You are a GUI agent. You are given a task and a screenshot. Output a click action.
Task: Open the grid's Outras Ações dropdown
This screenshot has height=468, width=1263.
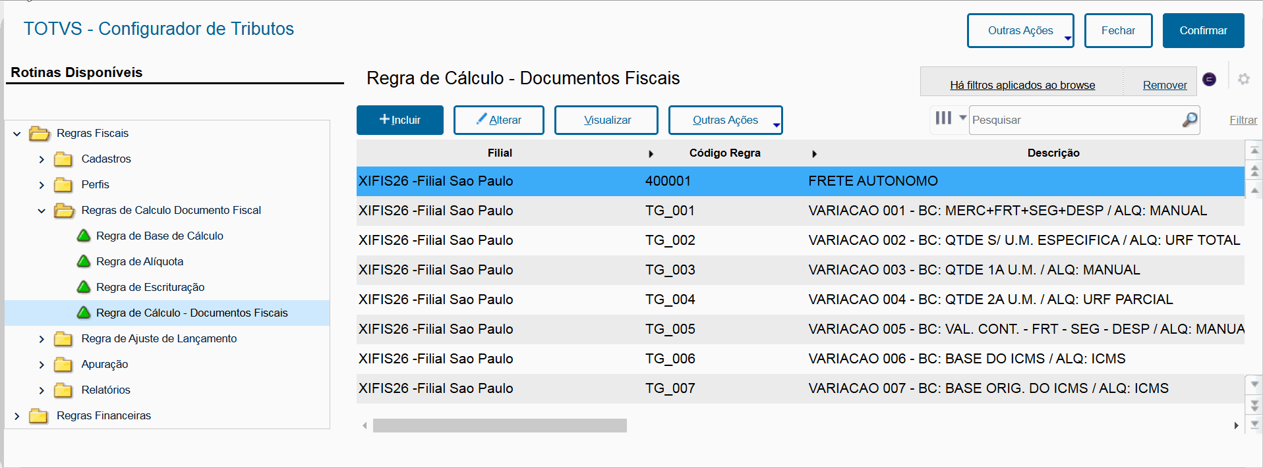pyautogui.click(x=725, y=120)
